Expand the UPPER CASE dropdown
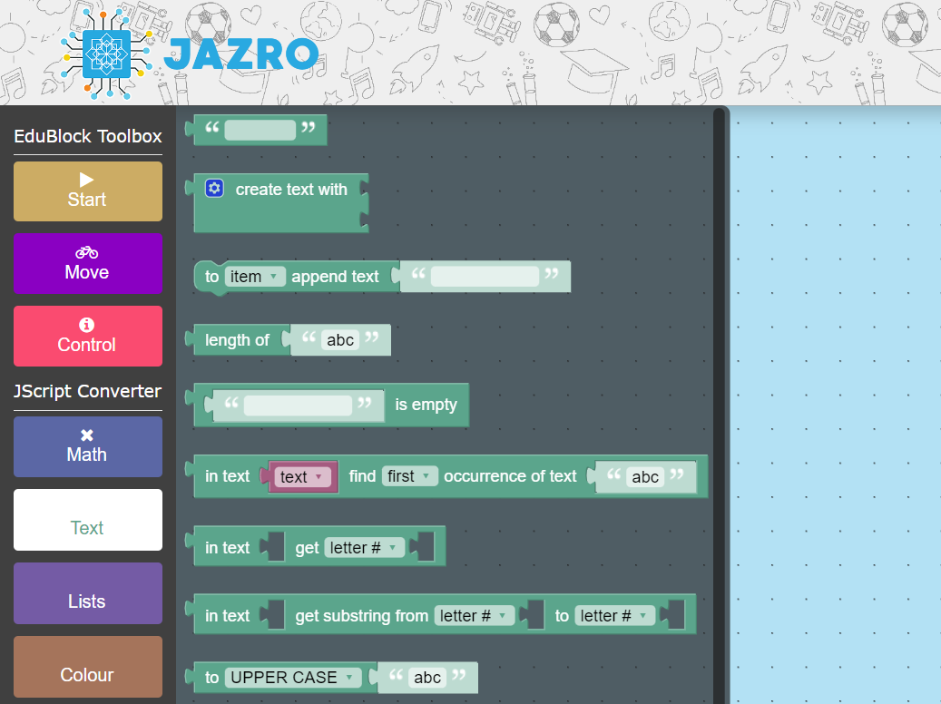This screenshot has width=941, height=704. point(293,678)
